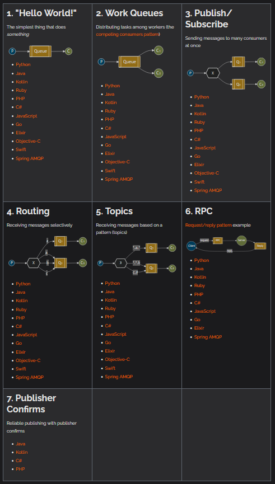Screen dimensions: 275x484
Task: Select PHP under Publisher Confirms
Action: coord(20,469)
